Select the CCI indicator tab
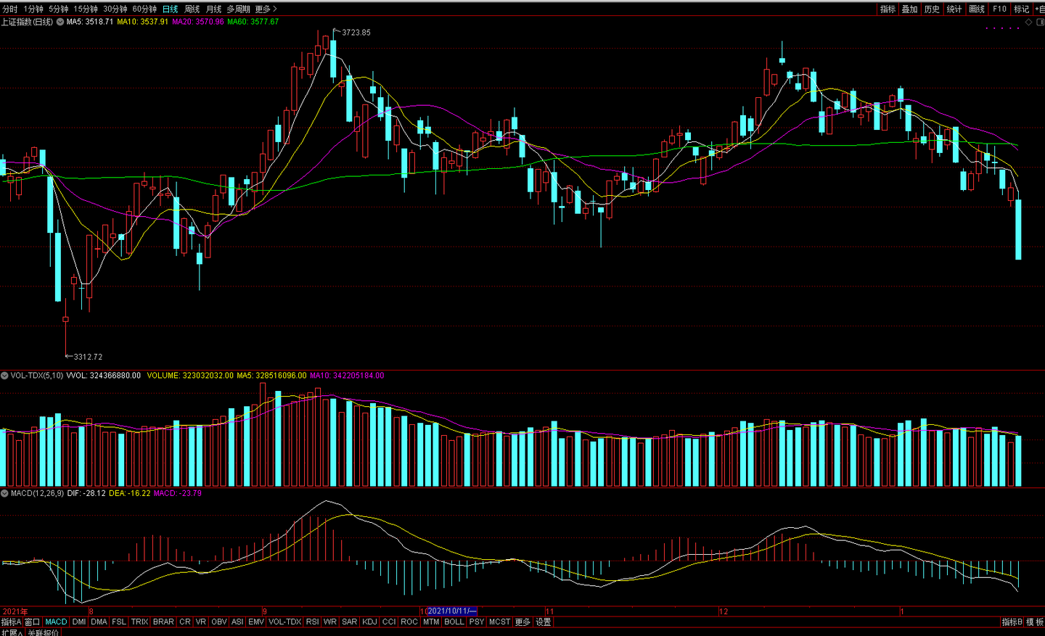The width and height of the screenshot is (1045, 636). [x=390, y=622]
